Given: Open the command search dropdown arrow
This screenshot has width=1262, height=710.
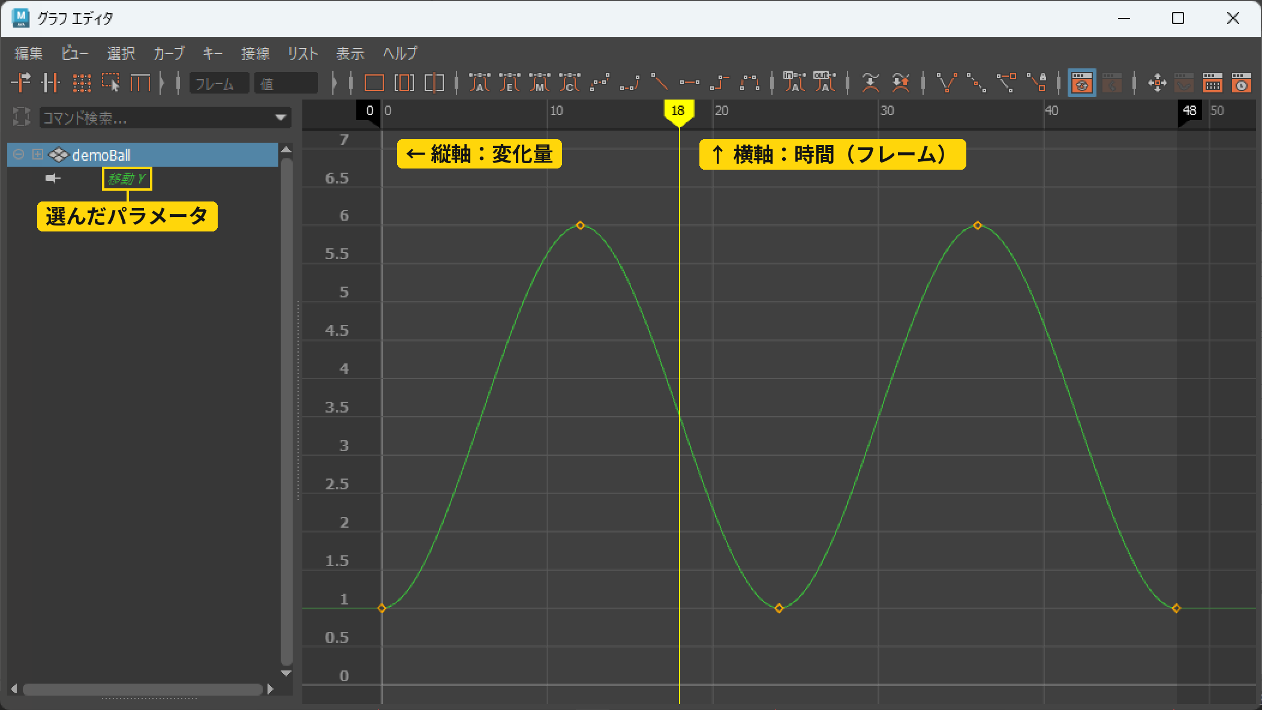Looking at the screenshot, I should pos(280,118).
